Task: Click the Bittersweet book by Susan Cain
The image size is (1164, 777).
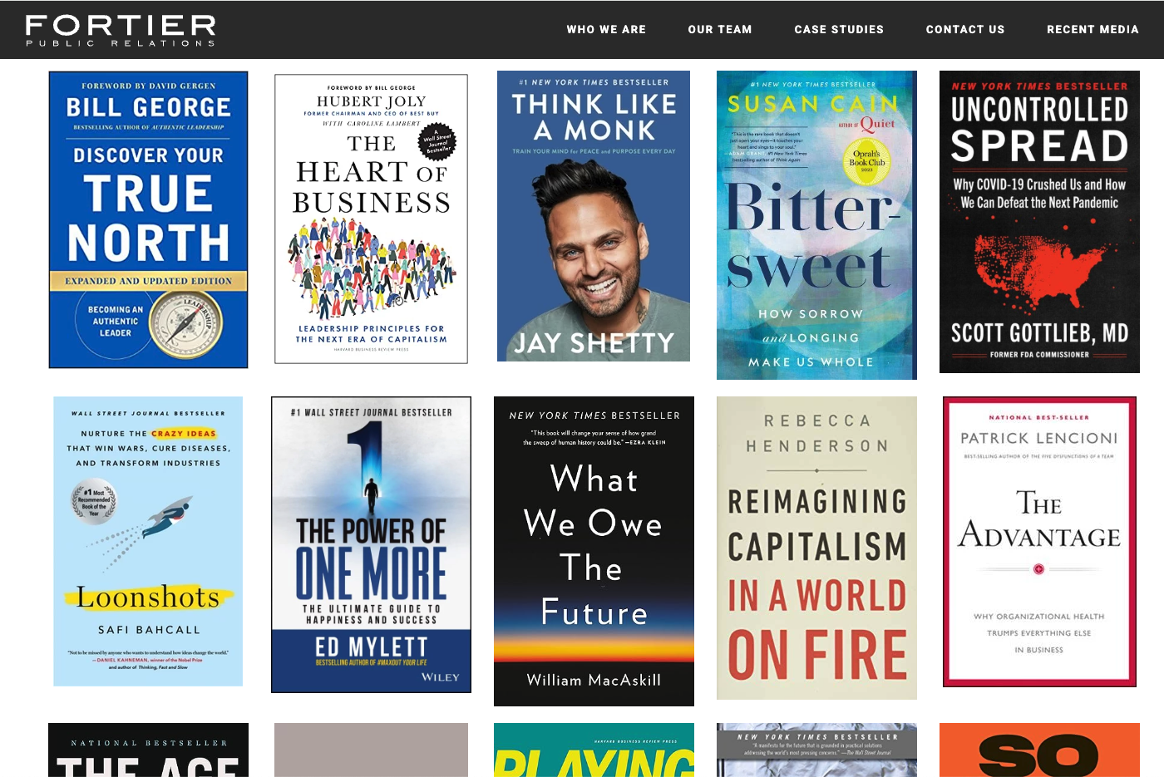Action: pos(816,225)
